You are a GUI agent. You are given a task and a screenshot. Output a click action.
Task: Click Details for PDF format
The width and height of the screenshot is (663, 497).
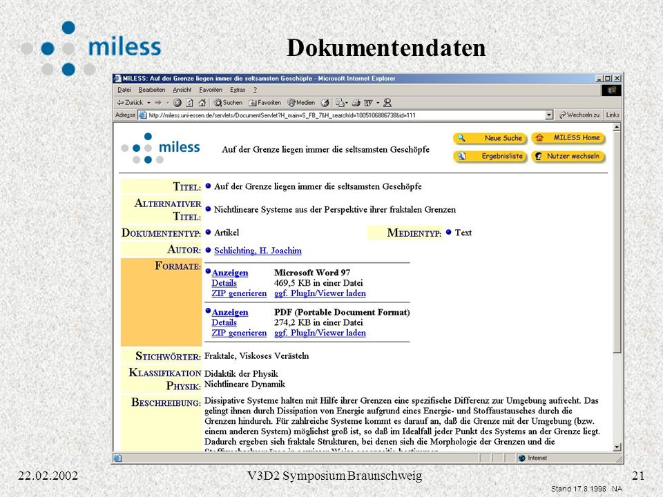224,322
